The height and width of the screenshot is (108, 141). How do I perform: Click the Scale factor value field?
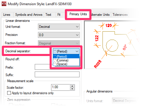point(61,87)
